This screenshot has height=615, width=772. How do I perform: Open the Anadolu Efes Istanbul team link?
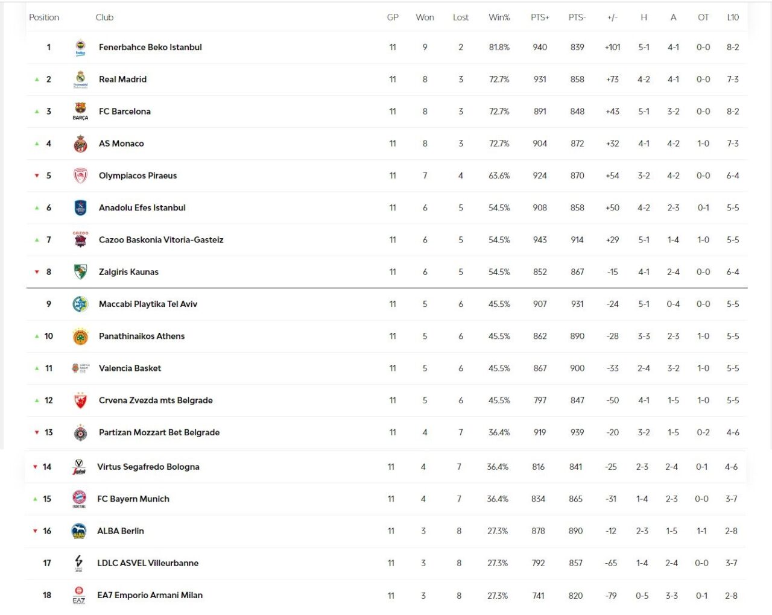click(142, 207)
